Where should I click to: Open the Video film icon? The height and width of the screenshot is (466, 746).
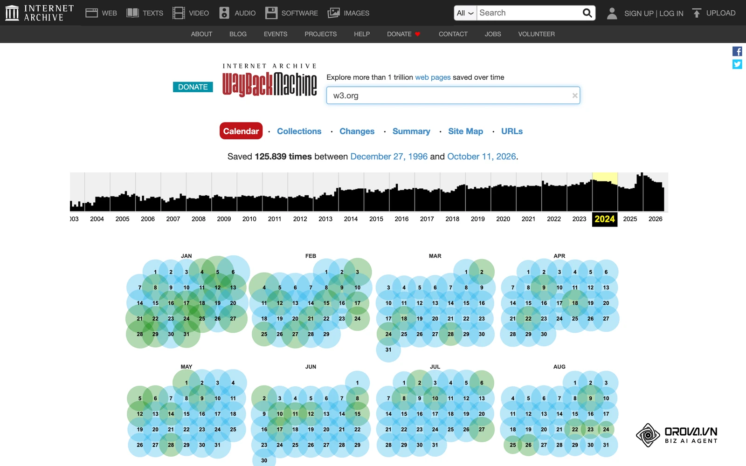[x=179, y=13]
